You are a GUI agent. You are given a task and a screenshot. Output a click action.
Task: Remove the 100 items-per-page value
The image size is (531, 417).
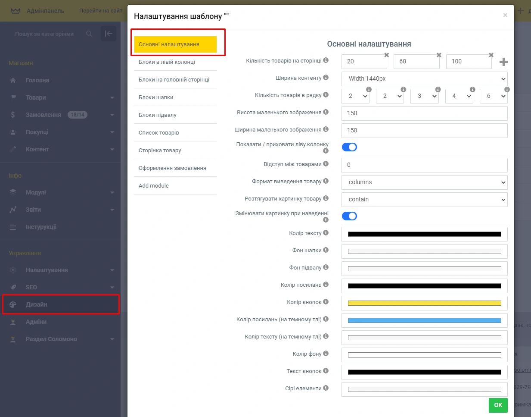[491, 55]
